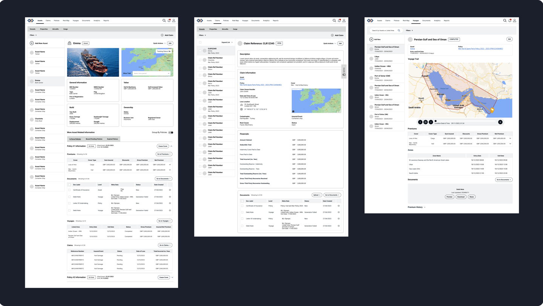Download the Debit Note document
The image size is (543, 306).
pyautogui.click(x=461, y=197)
